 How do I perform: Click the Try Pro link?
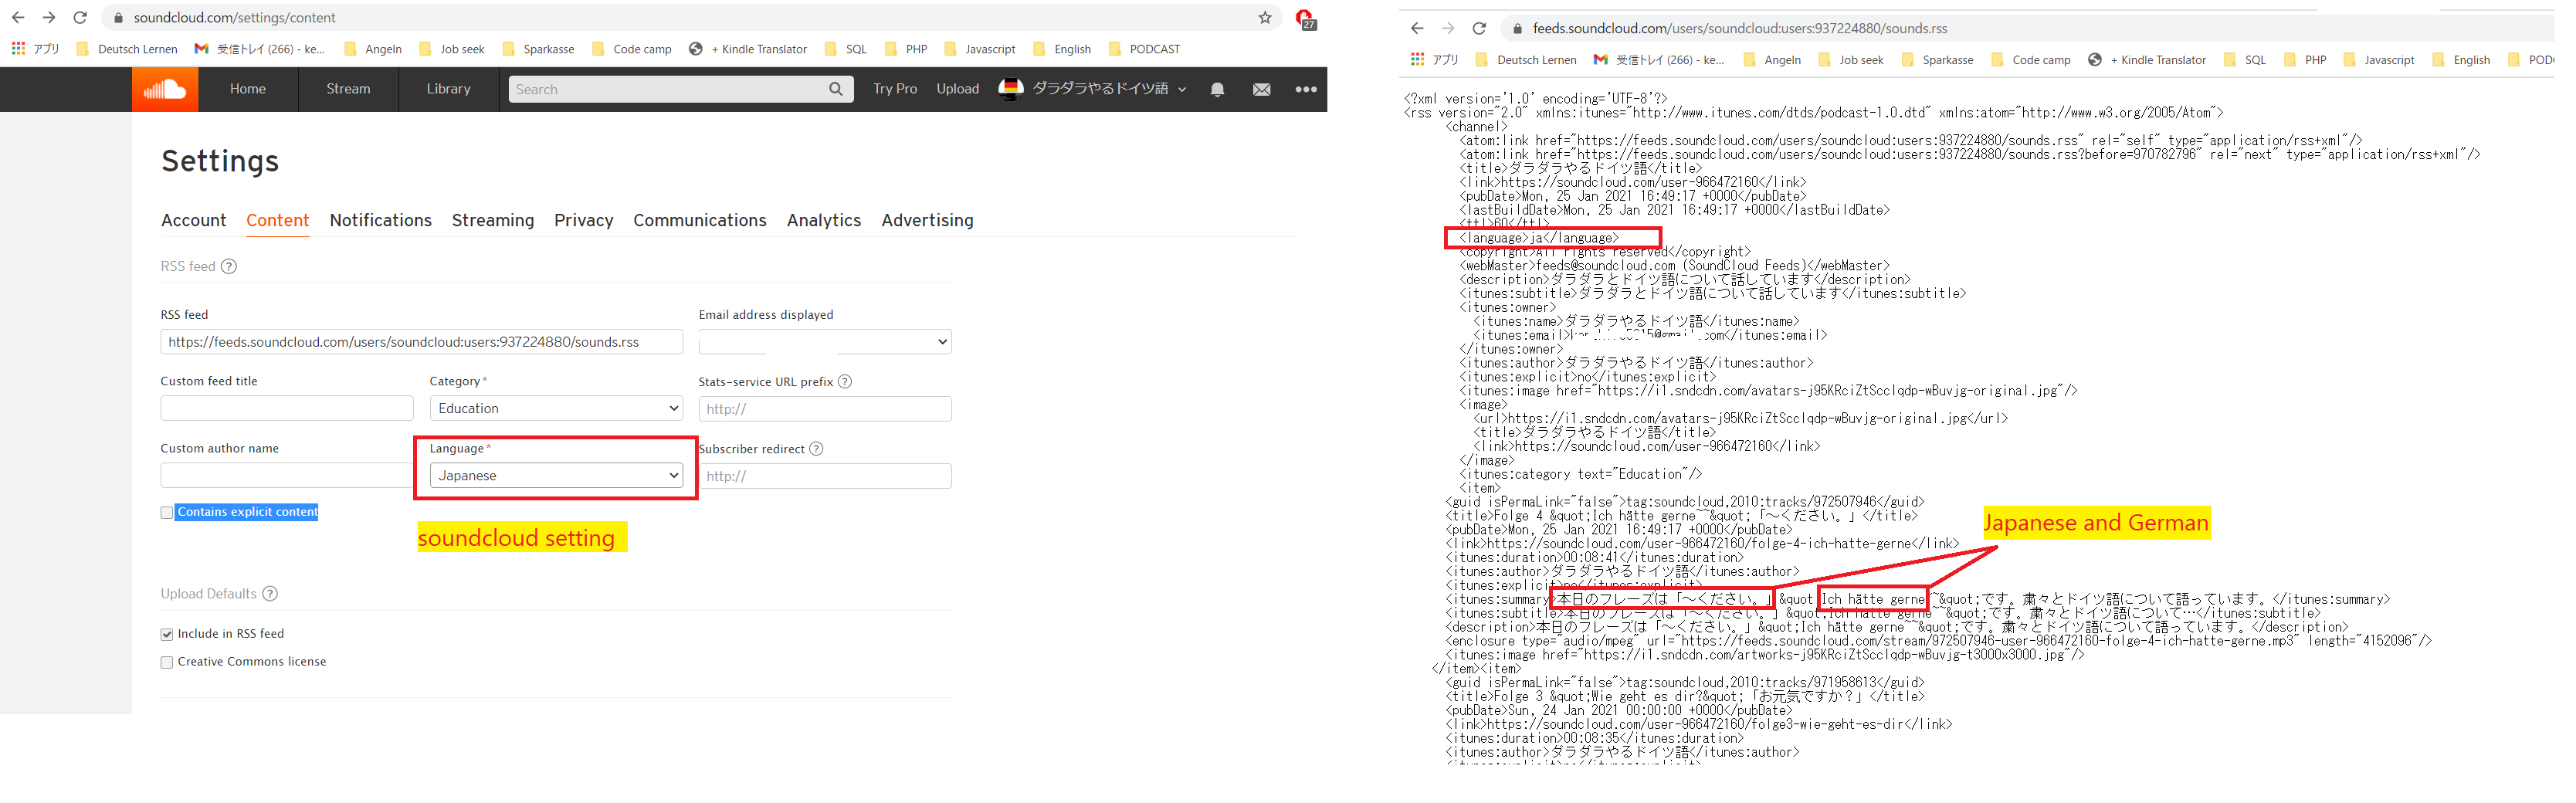click(x=895, y=89)
